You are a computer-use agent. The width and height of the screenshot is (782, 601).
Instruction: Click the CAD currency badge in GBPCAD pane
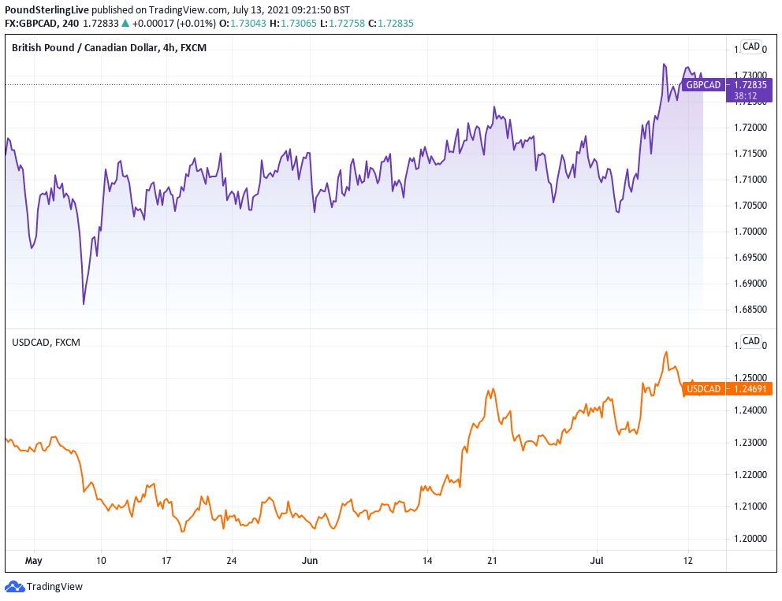[x=751, y=46]
